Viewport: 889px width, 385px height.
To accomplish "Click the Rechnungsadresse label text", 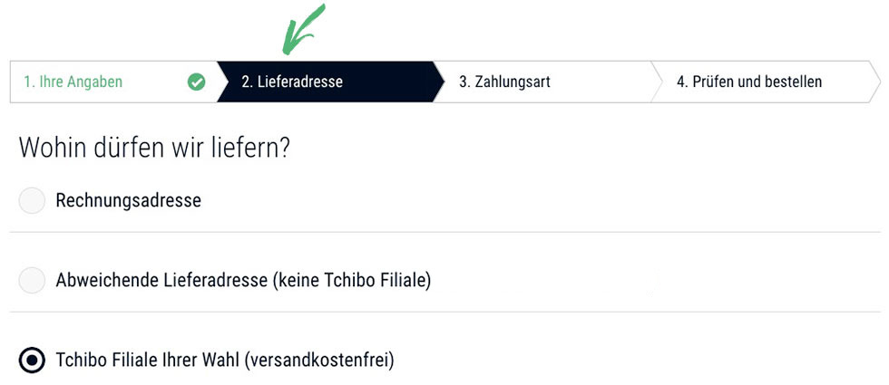I will coord(128,200).
